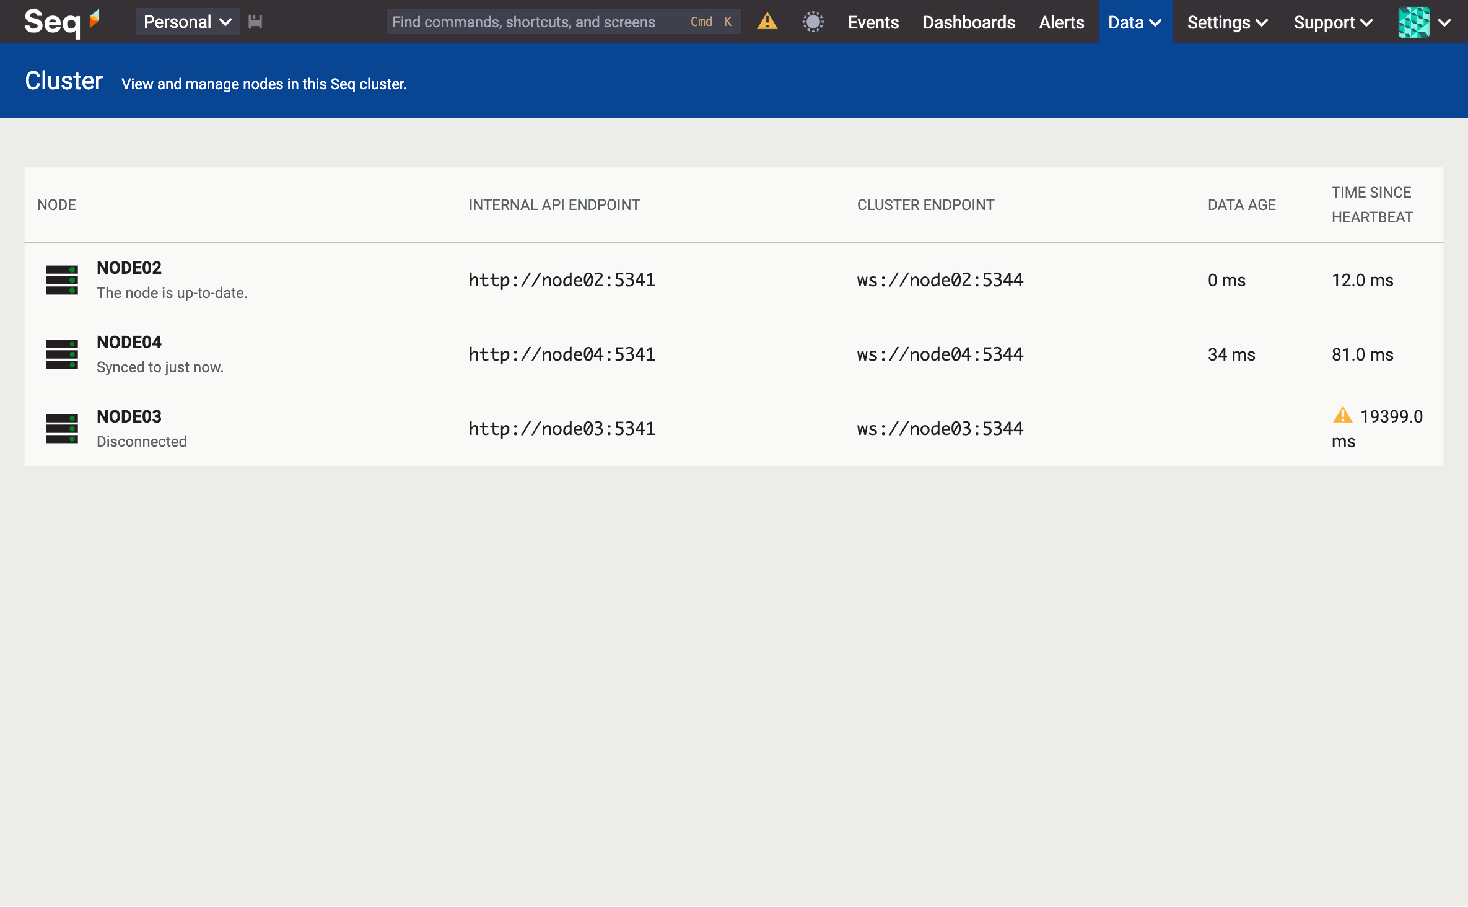Image resolution: width=1468 pixels, height=907 pixels.
Task: Click the 0 ms data age value
Action: (x=1226, y=280)
